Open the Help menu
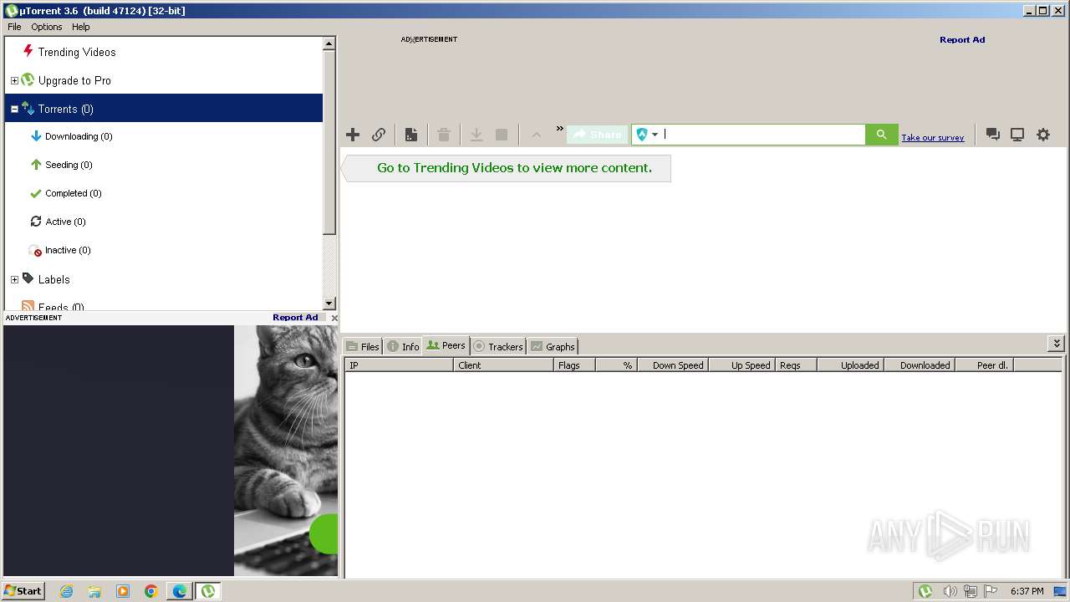1070x602 pixels. tap(80, 27)
